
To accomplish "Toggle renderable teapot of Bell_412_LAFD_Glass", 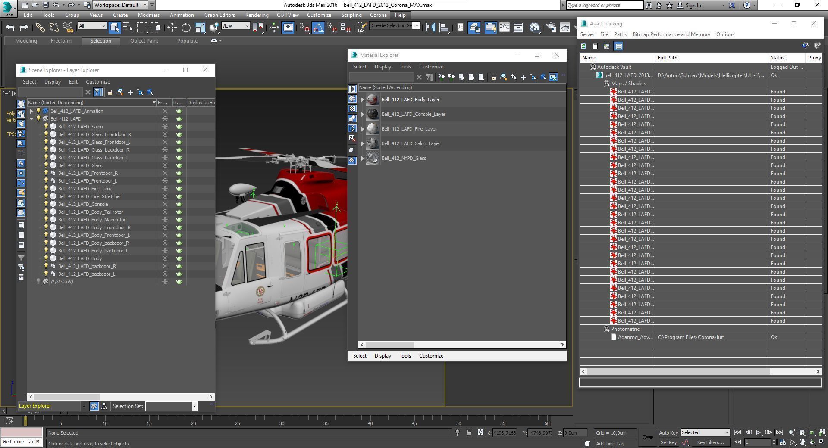I will coord(179,165).
